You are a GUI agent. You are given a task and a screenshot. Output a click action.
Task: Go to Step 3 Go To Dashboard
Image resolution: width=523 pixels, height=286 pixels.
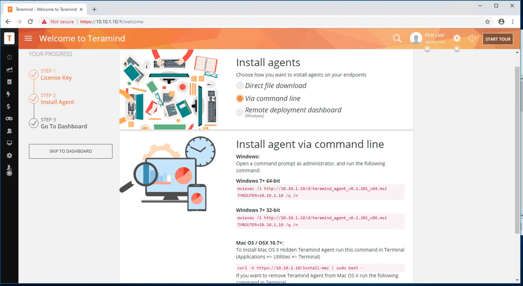64,123
